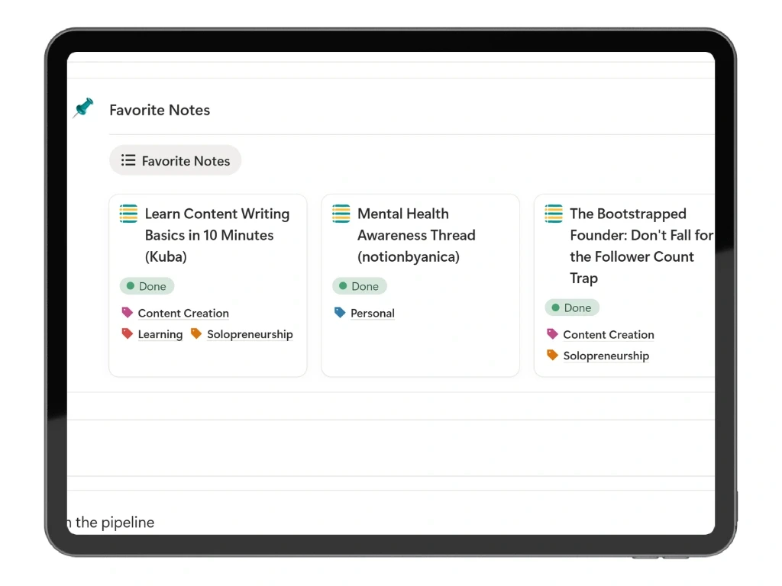Toggle Done status on Bootstrapped Founder card

pos(572,307)
